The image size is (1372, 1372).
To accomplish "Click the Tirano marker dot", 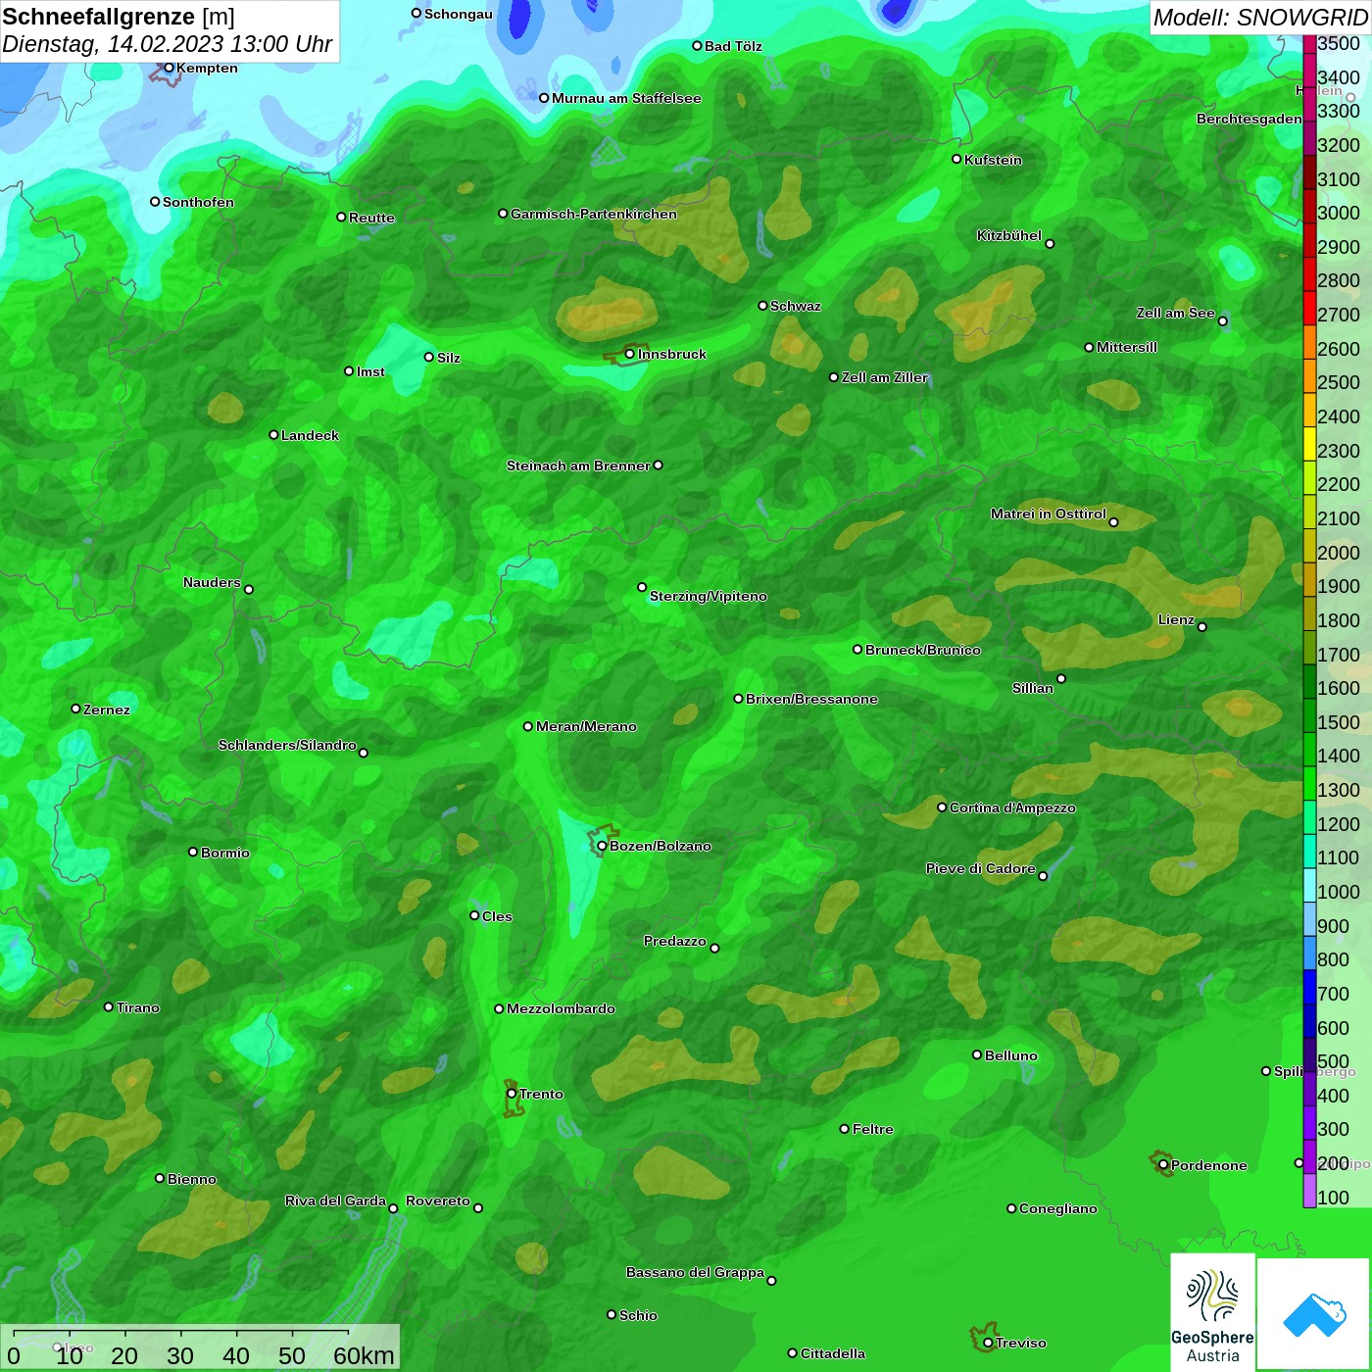I will tap(109, 1006).
